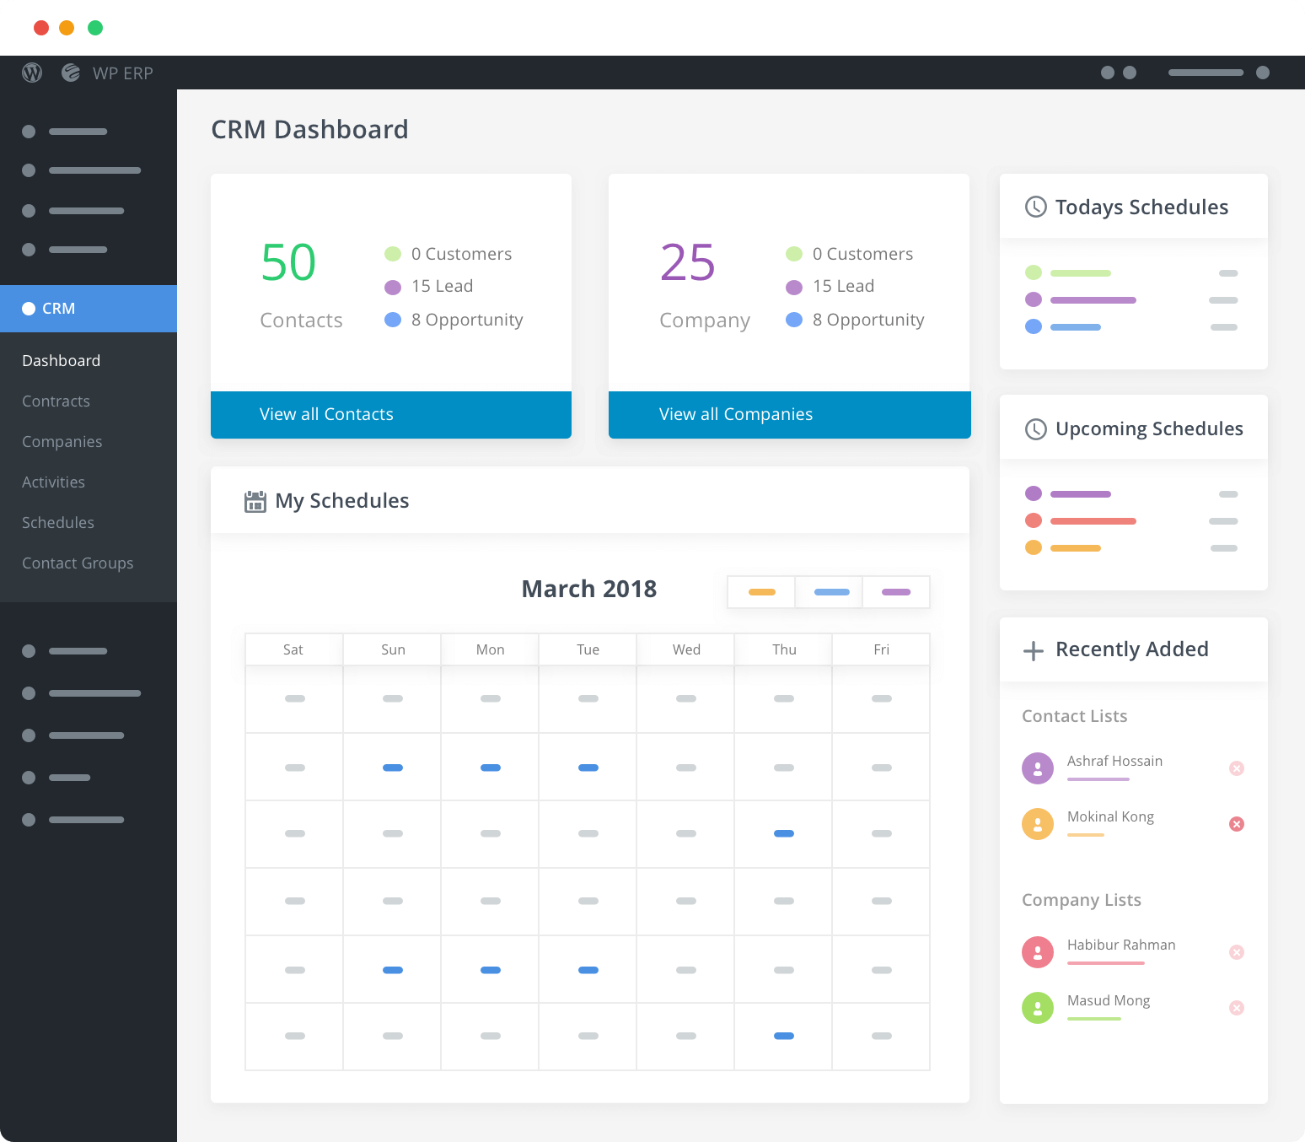Image resolution: width=1305 pixels, height=1142 pixels.
Task: Toggle the orange filter pill above the calendar
Action: pyautogui.click(x=760, y=592)
